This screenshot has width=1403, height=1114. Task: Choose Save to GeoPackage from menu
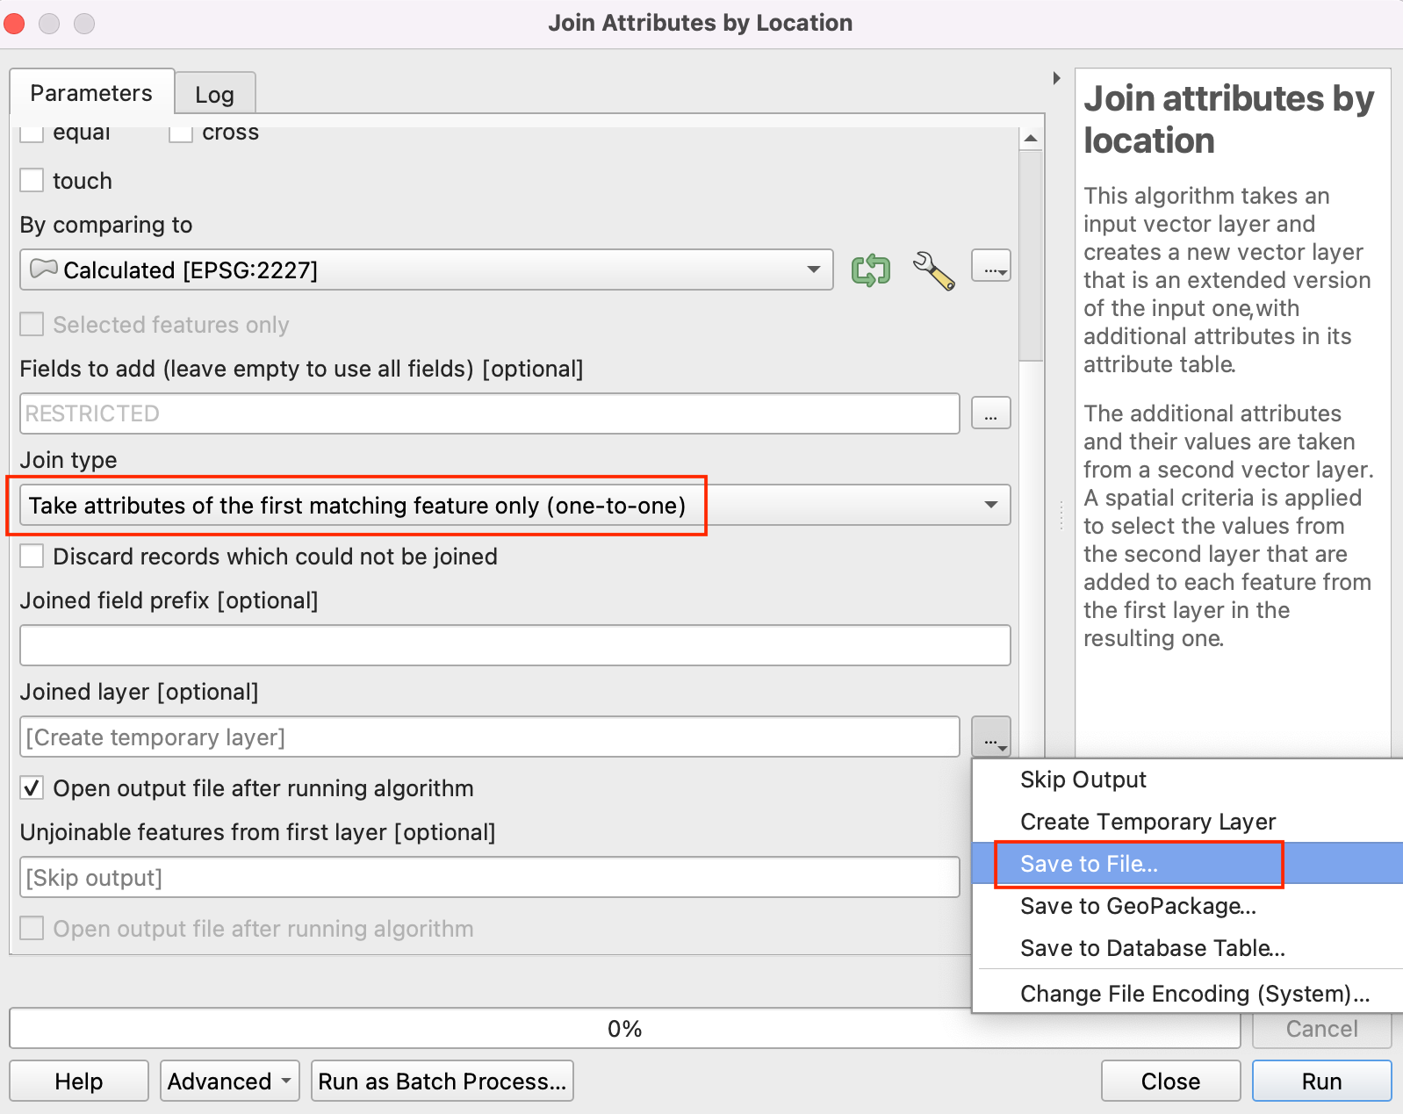[1138, 906]
